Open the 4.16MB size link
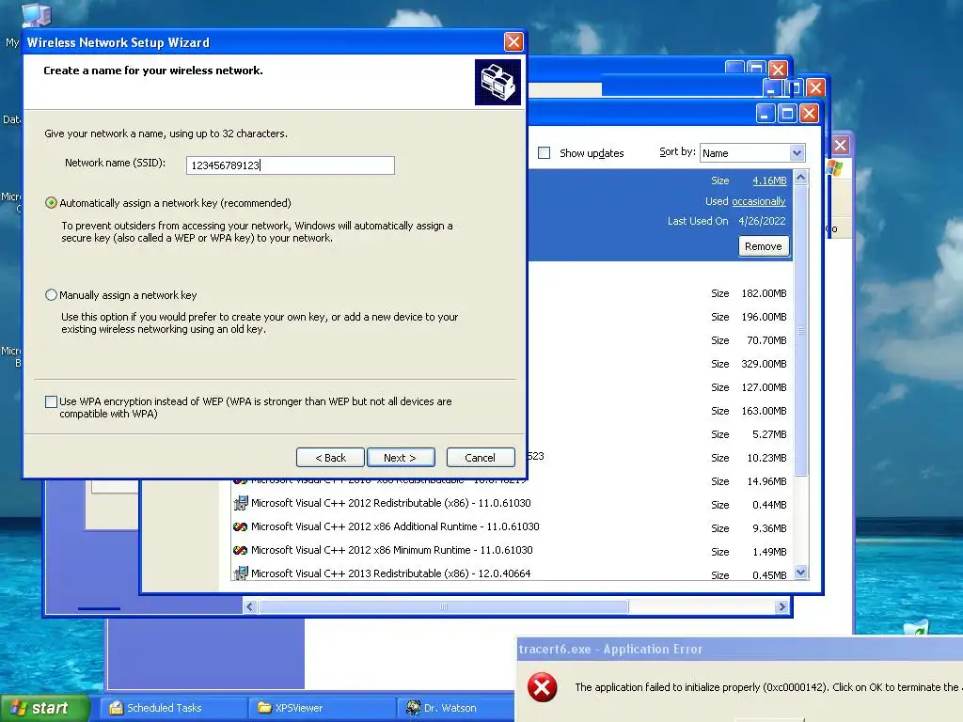Screen dimensions: 963x722 click(x=769, y=180)
